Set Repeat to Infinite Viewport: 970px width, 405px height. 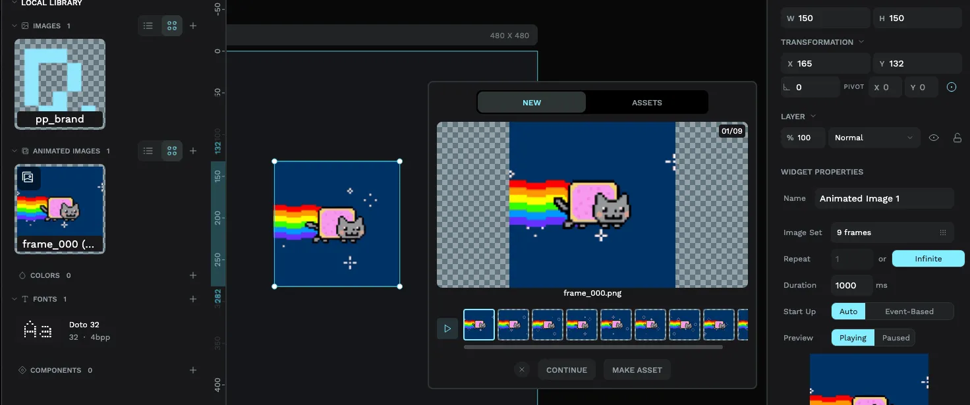point(928,259)
